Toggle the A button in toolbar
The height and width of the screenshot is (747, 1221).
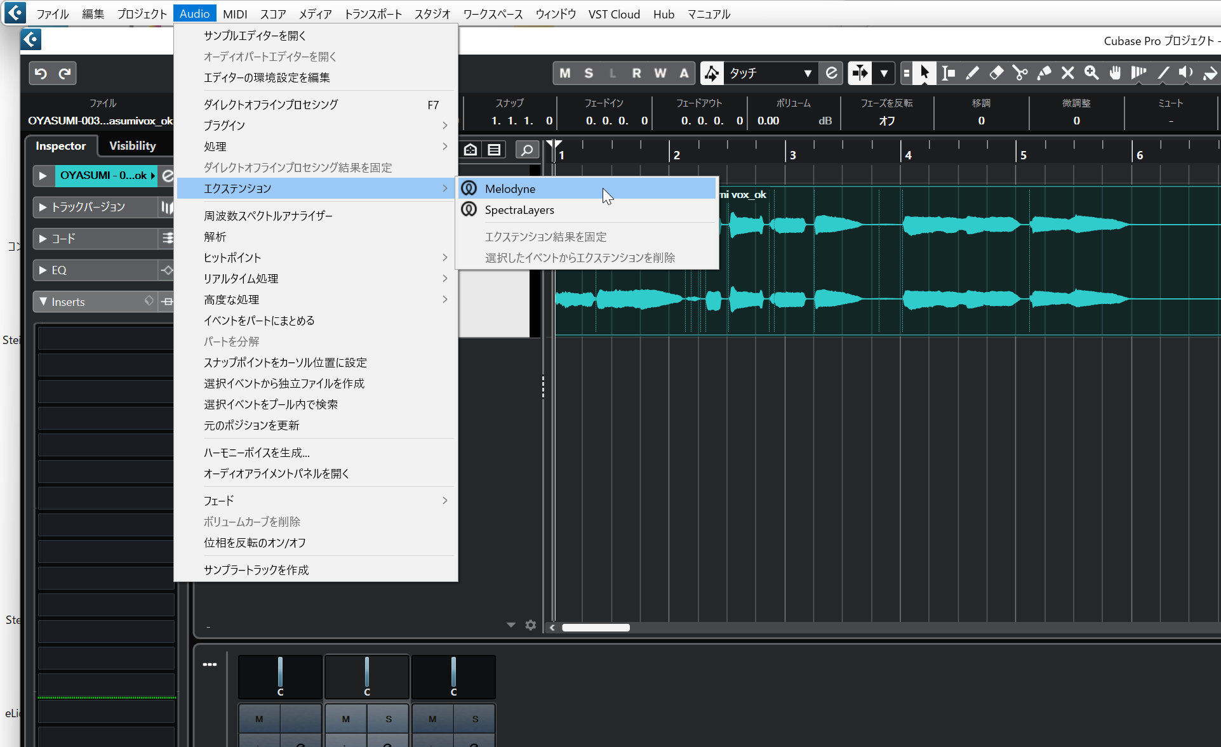pyautogui.click(x=684, y=73)
